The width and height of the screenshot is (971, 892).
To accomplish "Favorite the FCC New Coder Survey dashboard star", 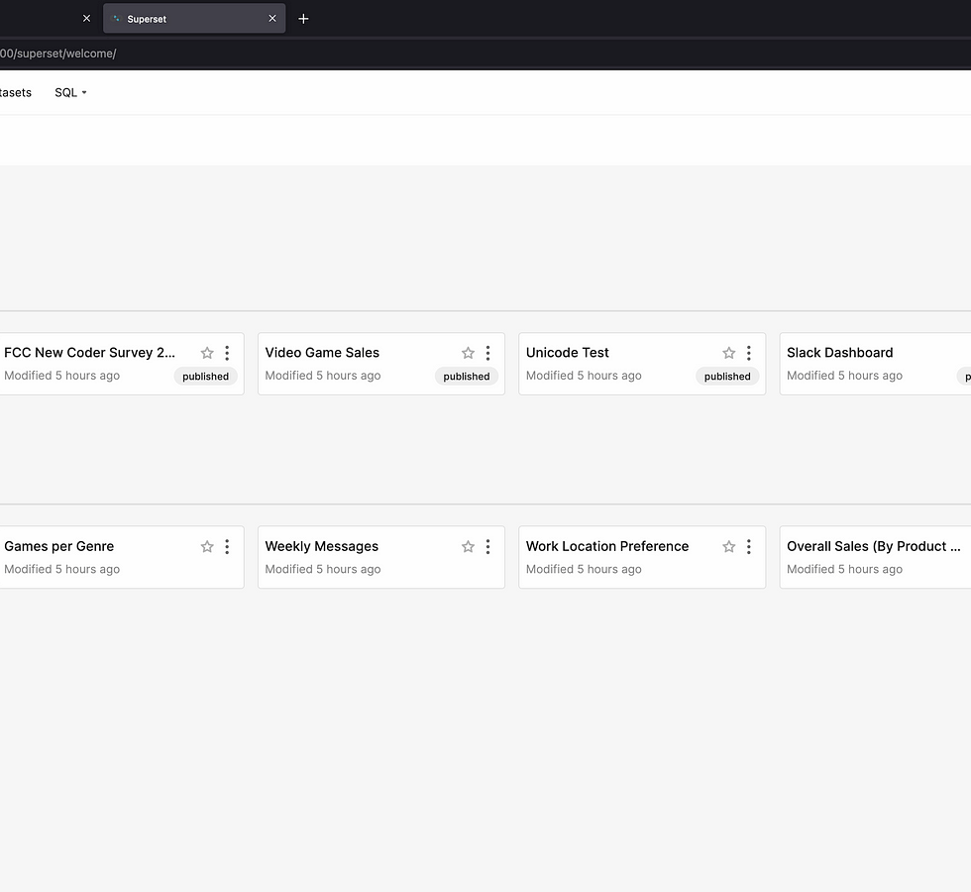I will point(207,353).
